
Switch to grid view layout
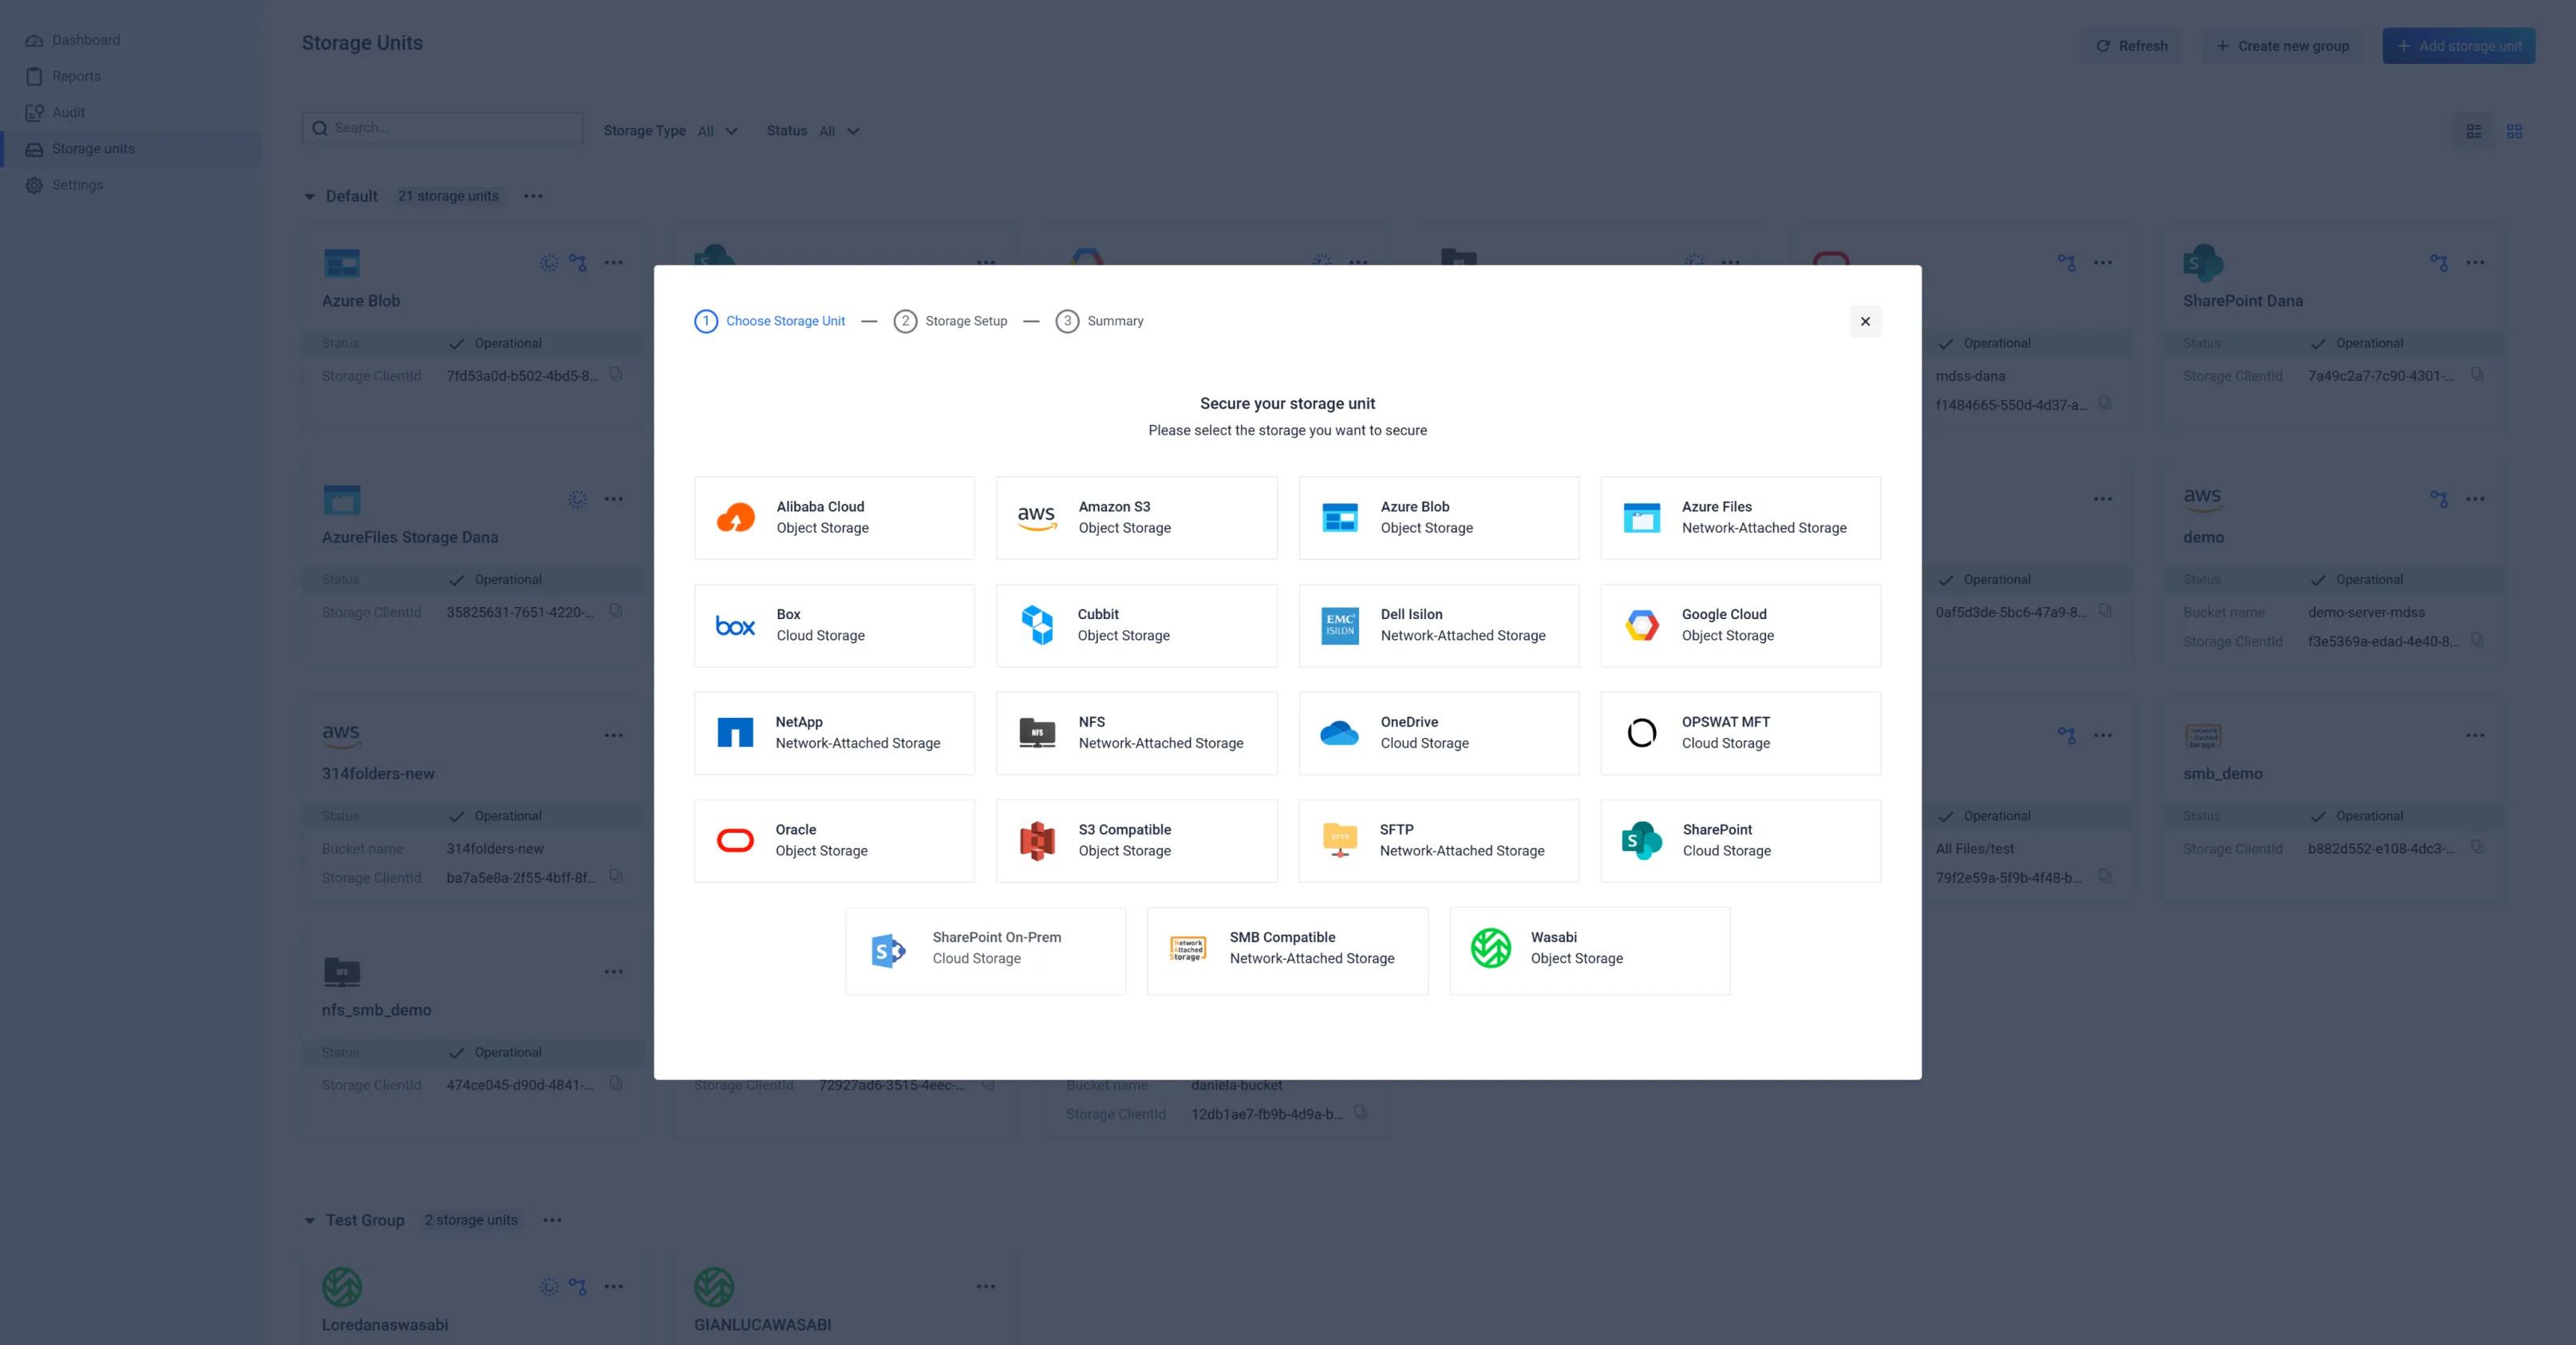2515,131
